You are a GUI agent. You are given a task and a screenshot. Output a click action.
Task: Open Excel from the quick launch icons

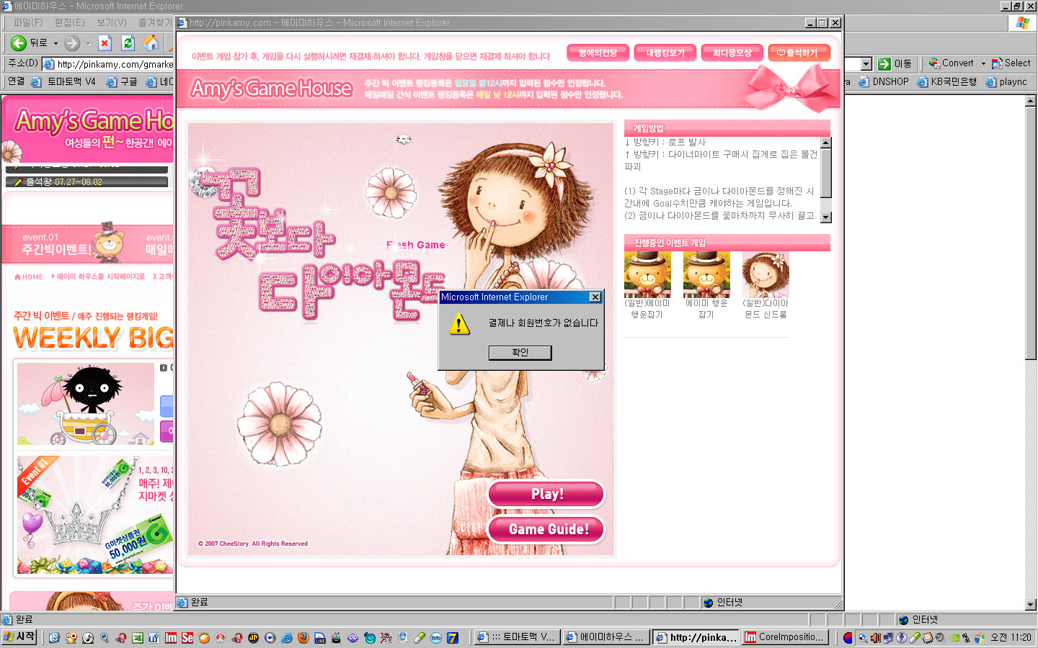137,638
